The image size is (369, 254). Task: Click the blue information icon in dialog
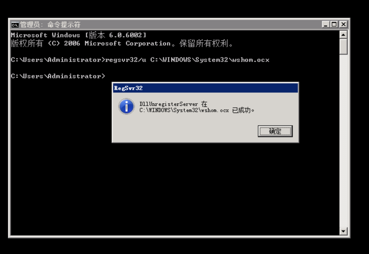(126, 107)
